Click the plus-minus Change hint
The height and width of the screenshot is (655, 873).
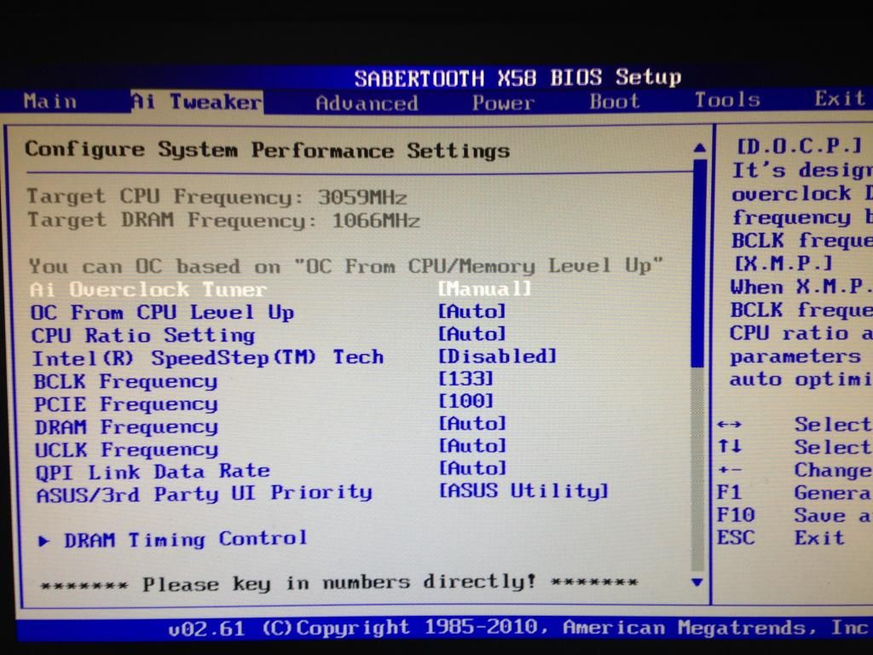point(794,470)
